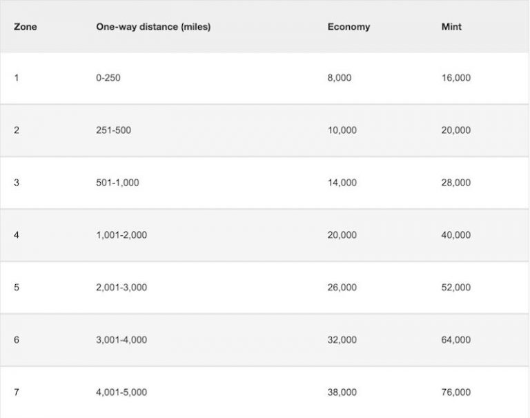Screen dimensions: 530x418
Task: Select the 8,000 Economy value
Action: pyautogui.click(x=339, y=78)
